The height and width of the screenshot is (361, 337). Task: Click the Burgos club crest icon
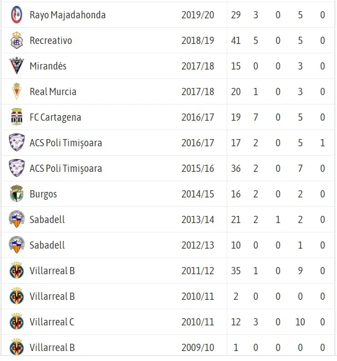click(x=17, y=194)
